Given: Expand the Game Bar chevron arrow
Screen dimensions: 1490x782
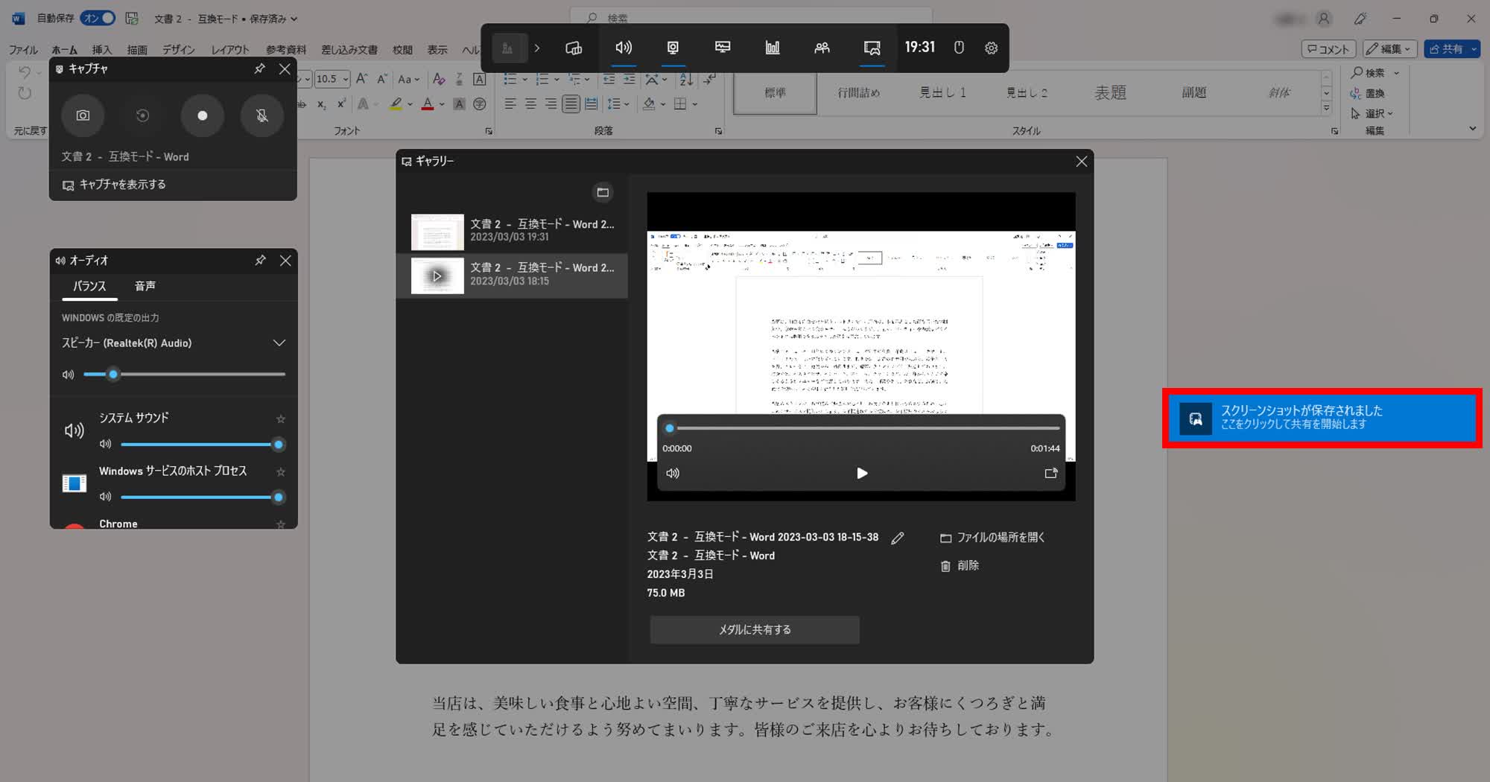Looking at the screenshot, I should coord(537,48).
